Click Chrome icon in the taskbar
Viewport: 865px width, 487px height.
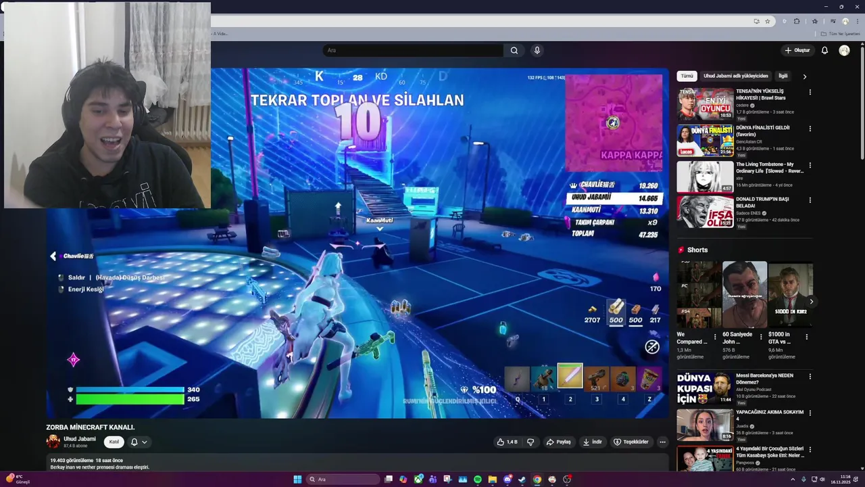(537, 479)
